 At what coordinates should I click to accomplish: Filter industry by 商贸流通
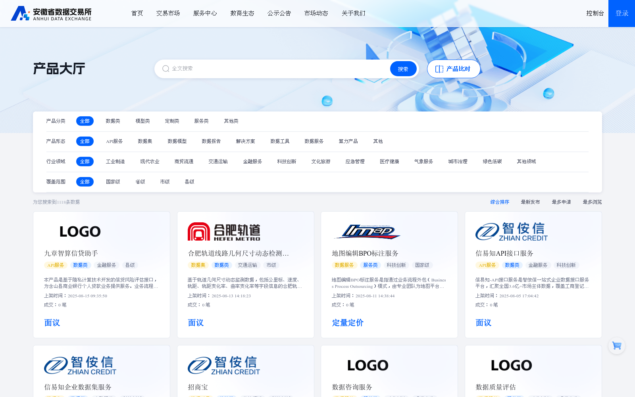click(x=184, y=162)
